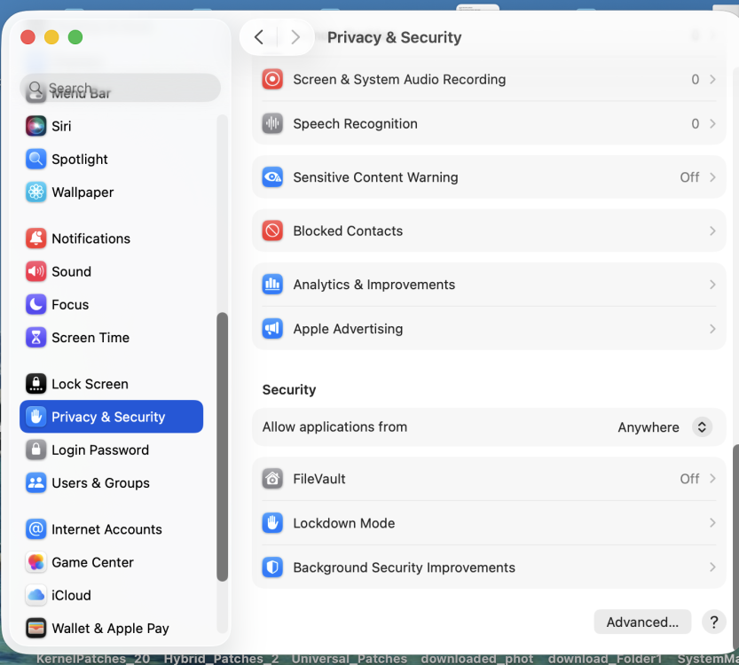This screenshot has height=665, width=739.
Task: Open the Allow applications from Anywhere popup
Action: 702,427
